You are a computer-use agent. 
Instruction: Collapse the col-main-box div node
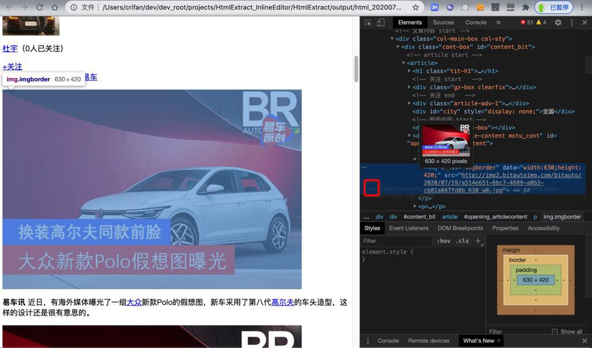point(392,39)
